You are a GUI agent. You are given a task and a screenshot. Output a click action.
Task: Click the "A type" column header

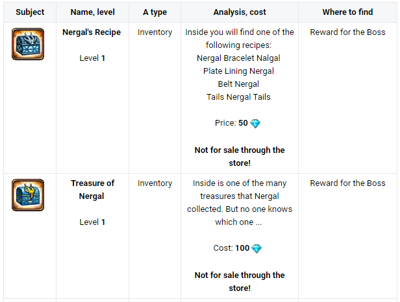pos(155,12)
